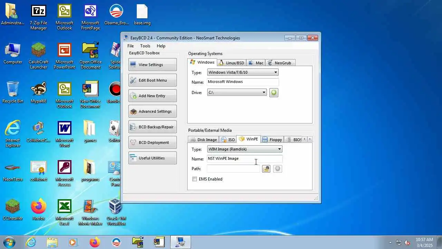Open the Windows Start menu
Screen dimensions: 442x249
point(9,242)
